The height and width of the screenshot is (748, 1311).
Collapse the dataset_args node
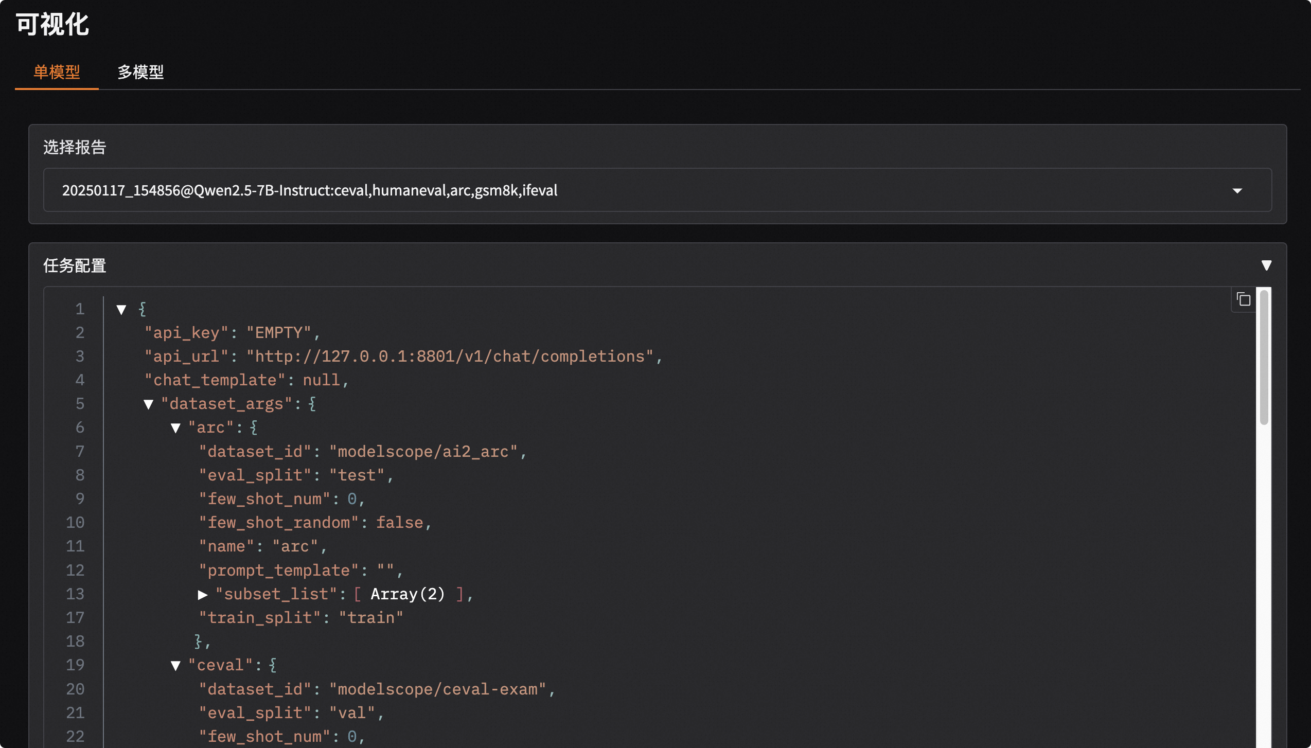coord(149,404)
